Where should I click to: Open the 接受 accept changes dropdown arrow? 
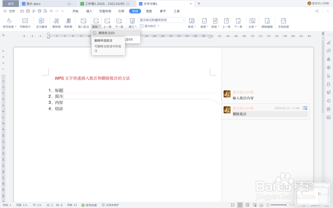(207, 26)
